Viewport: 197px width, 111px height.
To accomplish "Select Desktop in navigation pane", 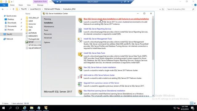I will (11, 19).
